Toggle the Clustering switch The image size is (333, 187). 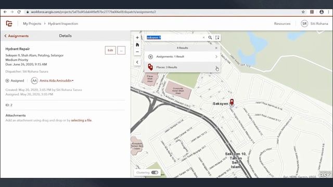coord(155,172)
